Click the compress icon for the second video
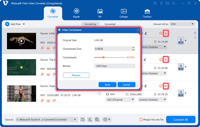200x127 pixels. [166, 59]
